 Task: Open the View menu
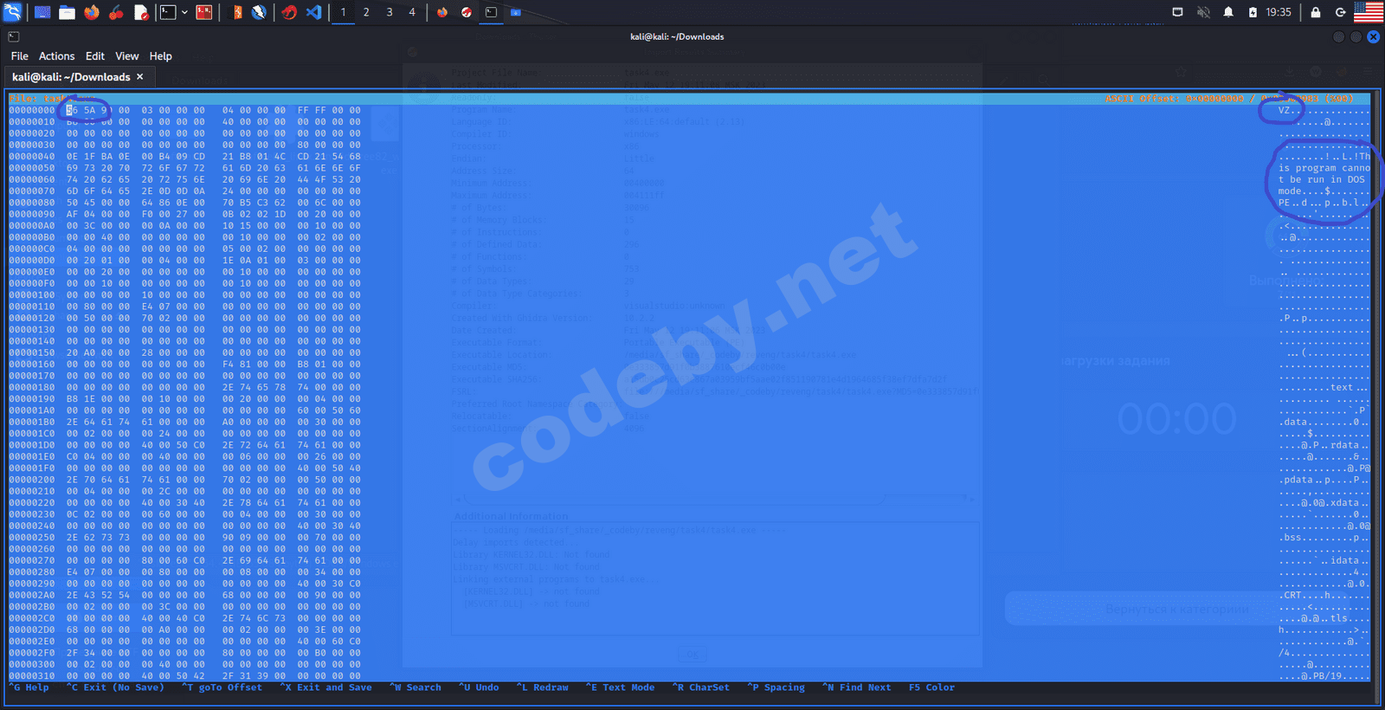coord(127,56)
